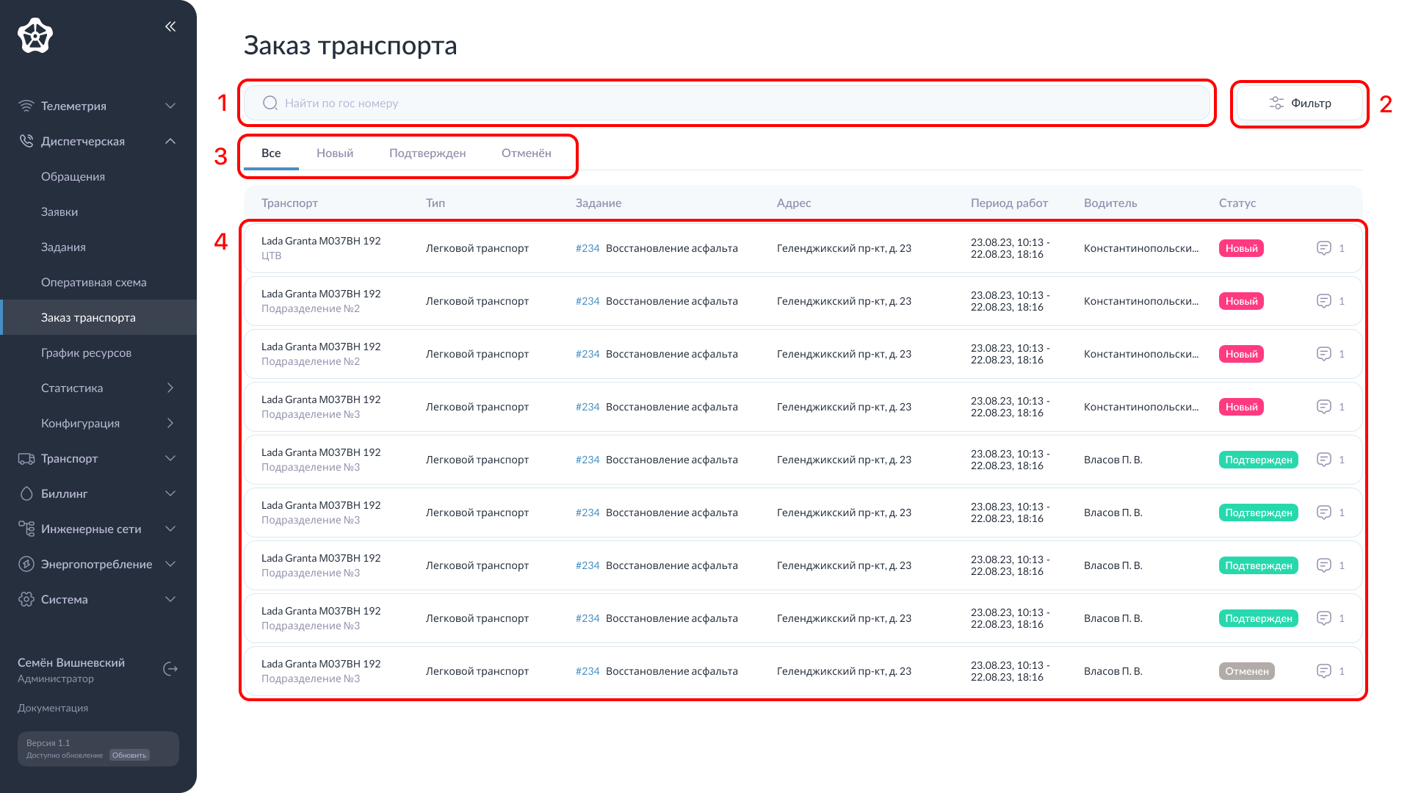1410x793 pixels.
Task: Open the Инженерные сети network icon
Action: coord(26,529)
